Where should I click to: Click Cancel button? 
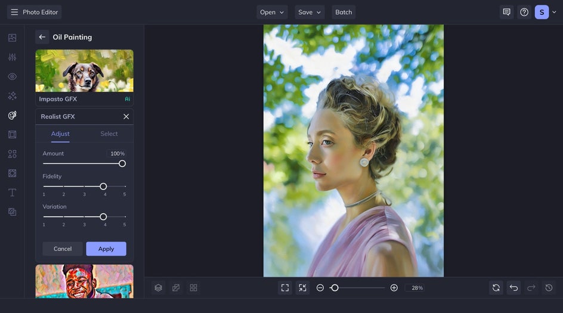pos(63,249)
